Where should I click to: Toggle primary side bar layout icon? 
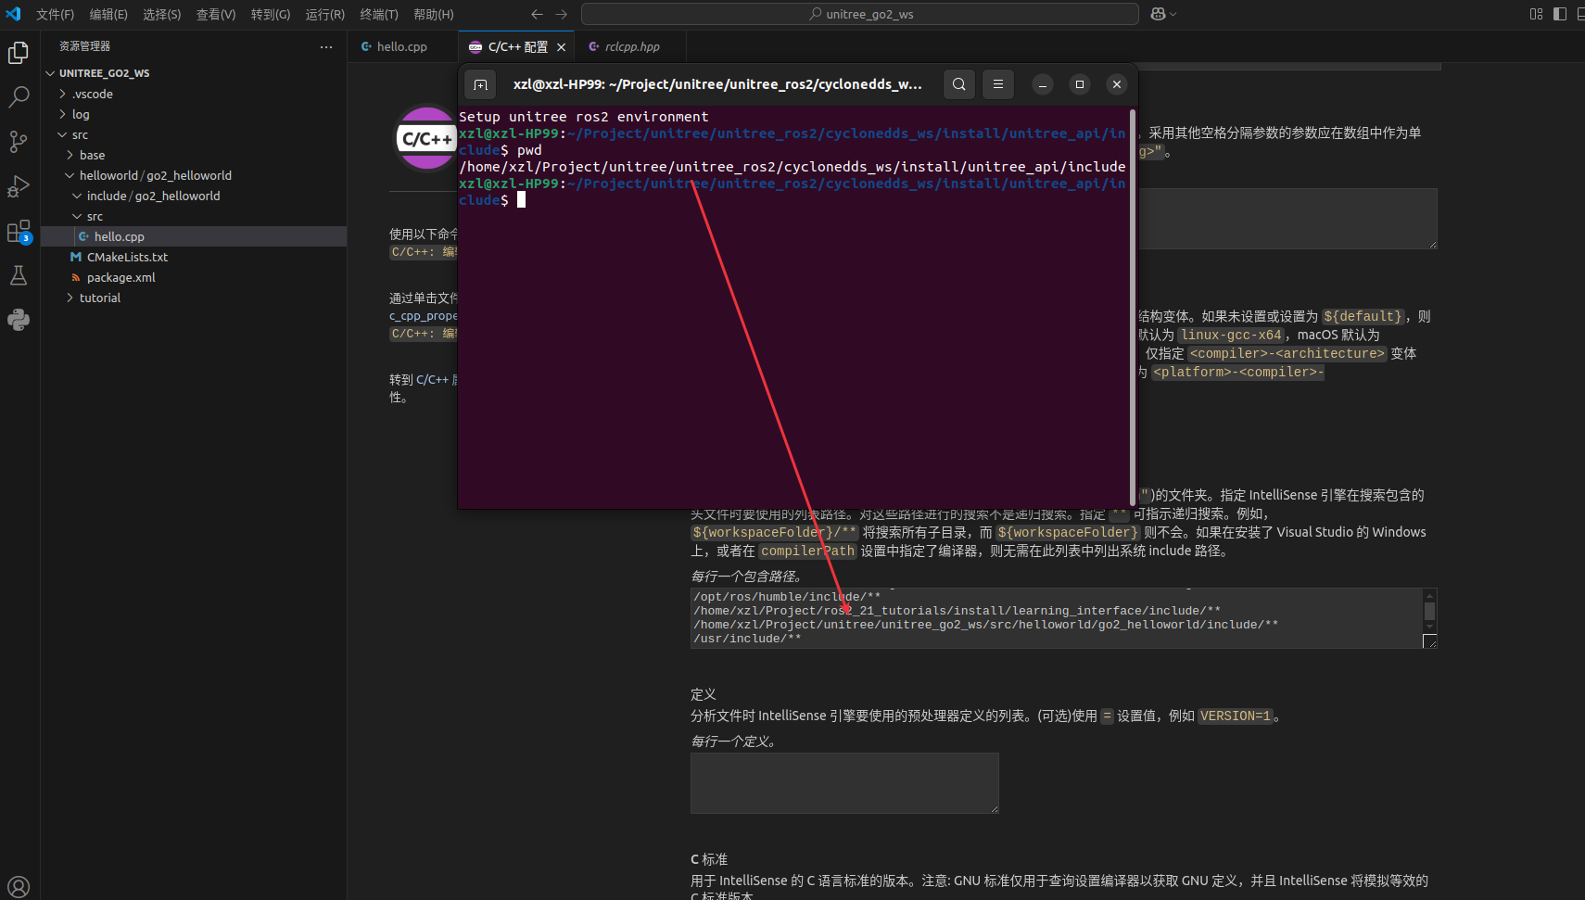click(x=1560, y=14)
